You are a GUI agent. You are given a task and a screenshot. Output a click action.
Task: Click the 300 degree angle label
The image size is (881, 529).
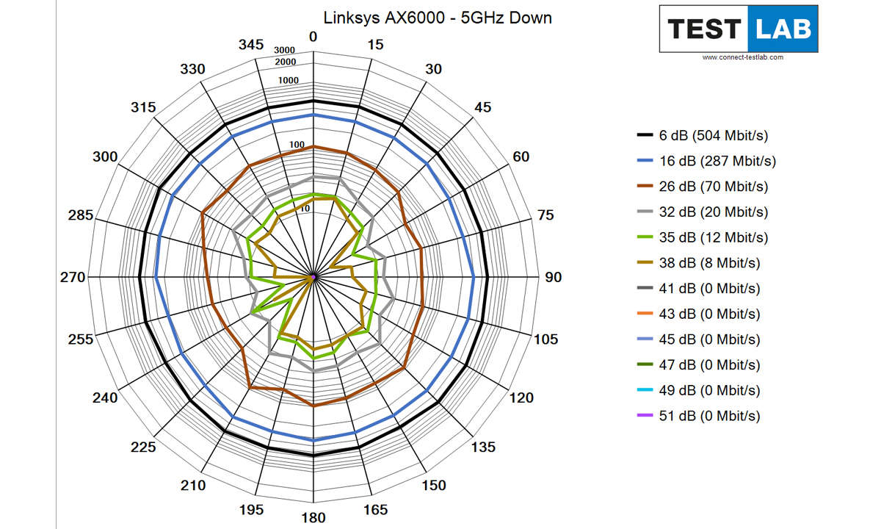[105, 156]
